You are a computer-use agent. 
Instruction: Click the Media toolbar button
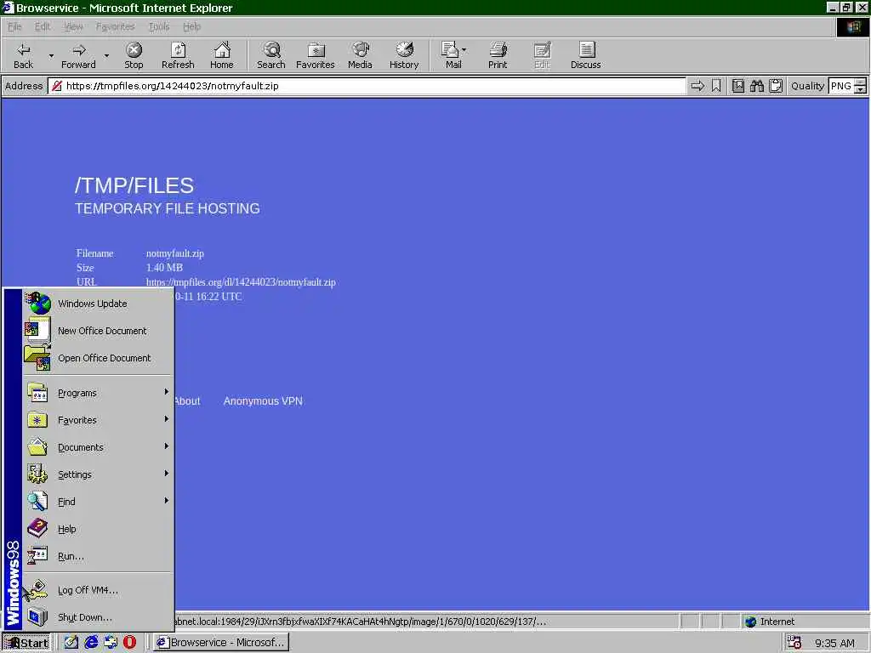click(x=360, y=55)
